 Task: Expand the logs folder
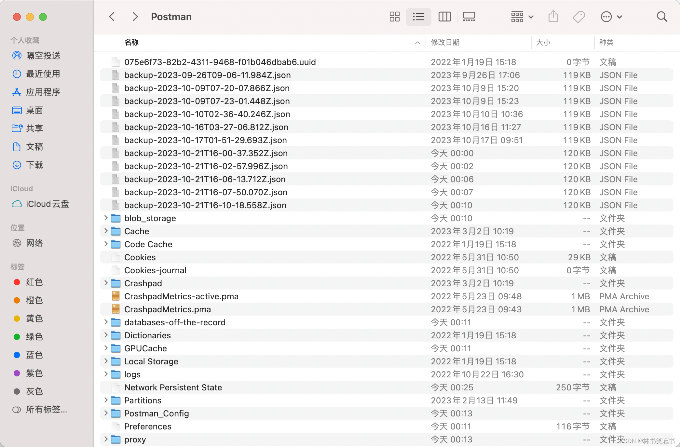[x=106, y=374]
